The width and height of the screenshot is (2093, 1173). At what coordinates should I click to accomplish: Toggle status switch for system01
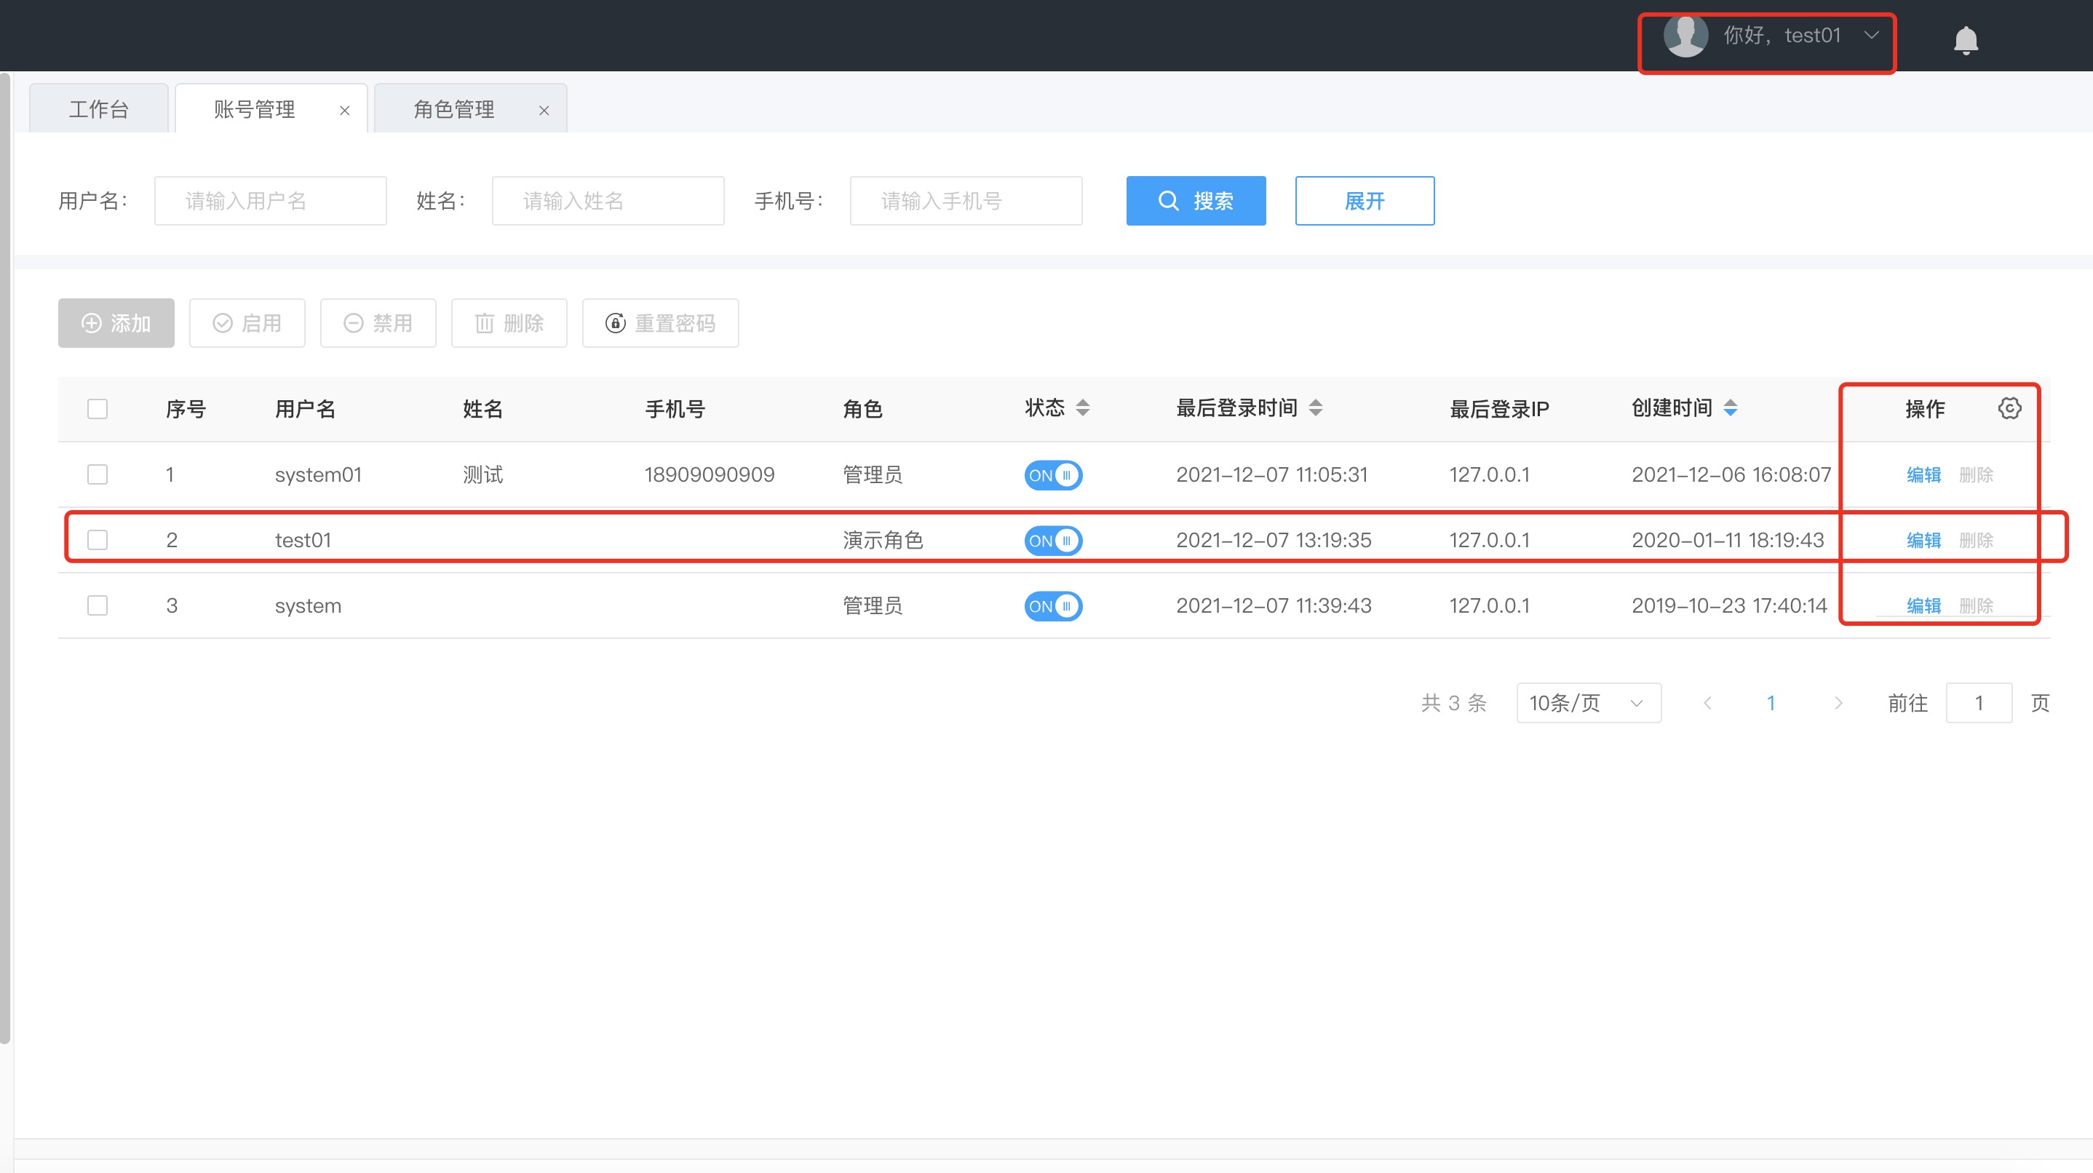tap(1053, 475)
